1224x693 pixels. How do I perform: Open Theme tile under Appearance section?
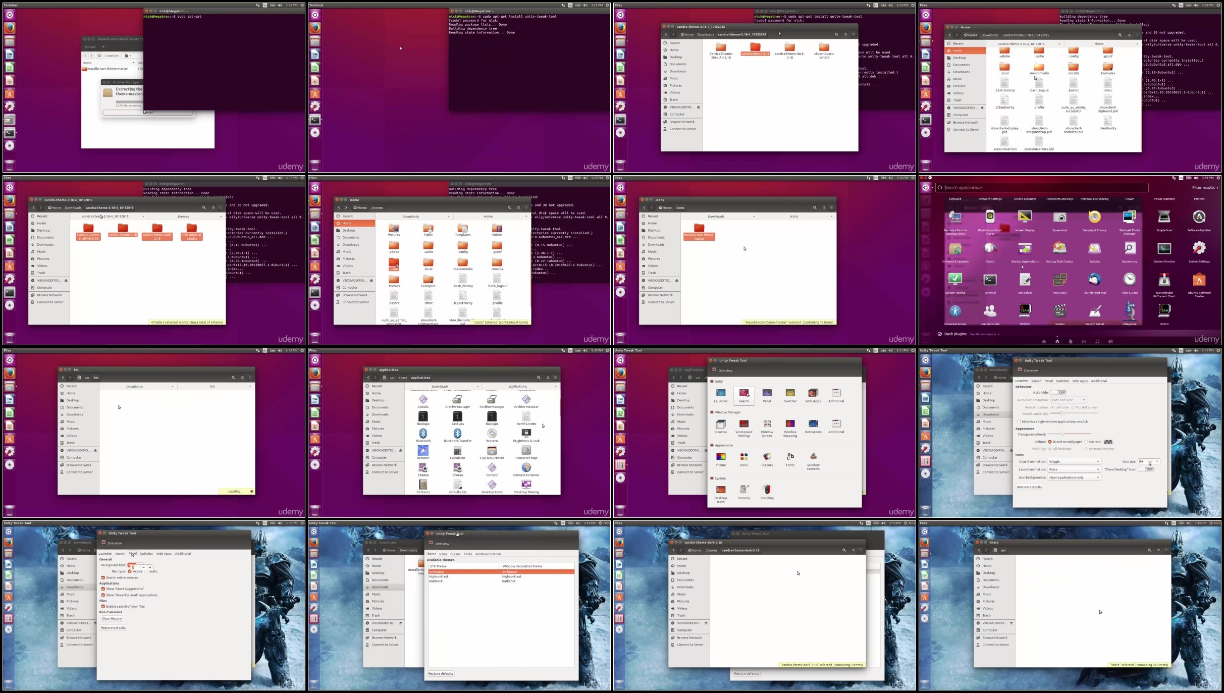click(x=720, y=459)
